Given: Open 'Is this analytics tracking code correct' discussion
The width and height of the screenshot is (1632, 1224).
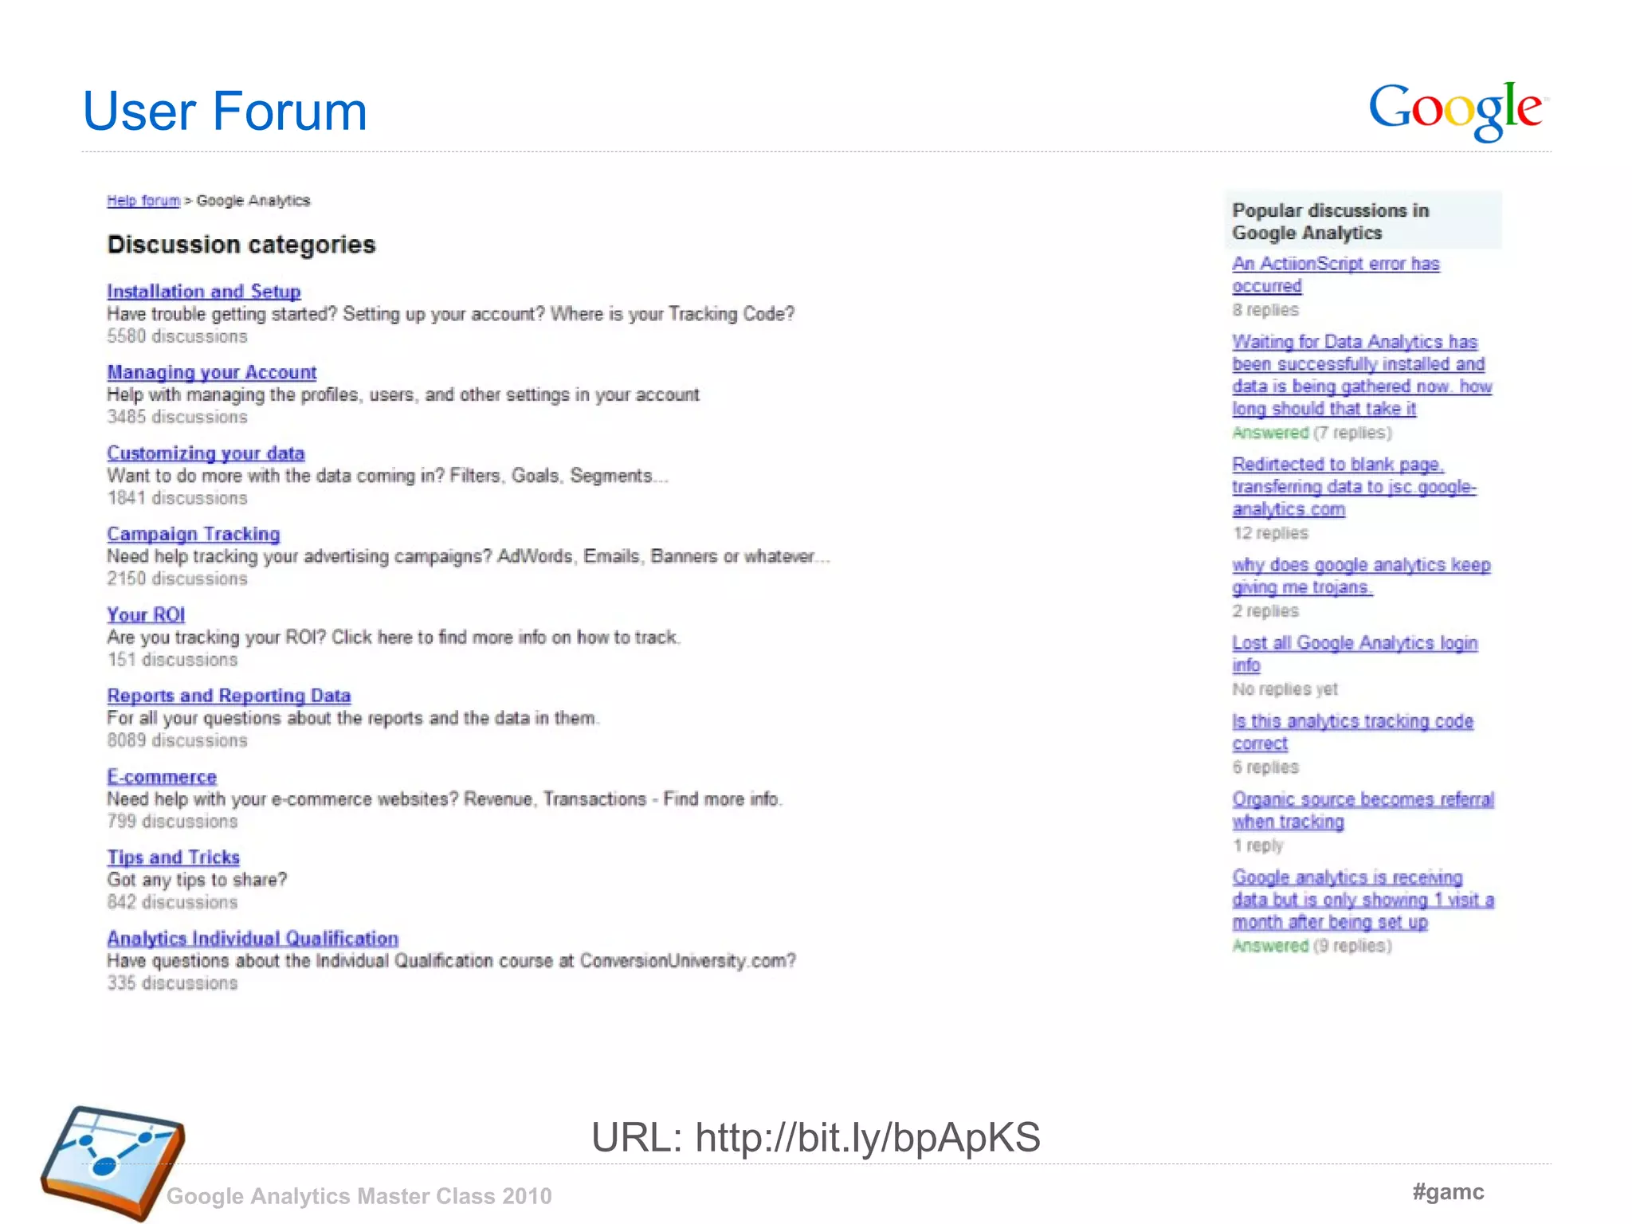Looking at the screenshot, I should 1352,732.
